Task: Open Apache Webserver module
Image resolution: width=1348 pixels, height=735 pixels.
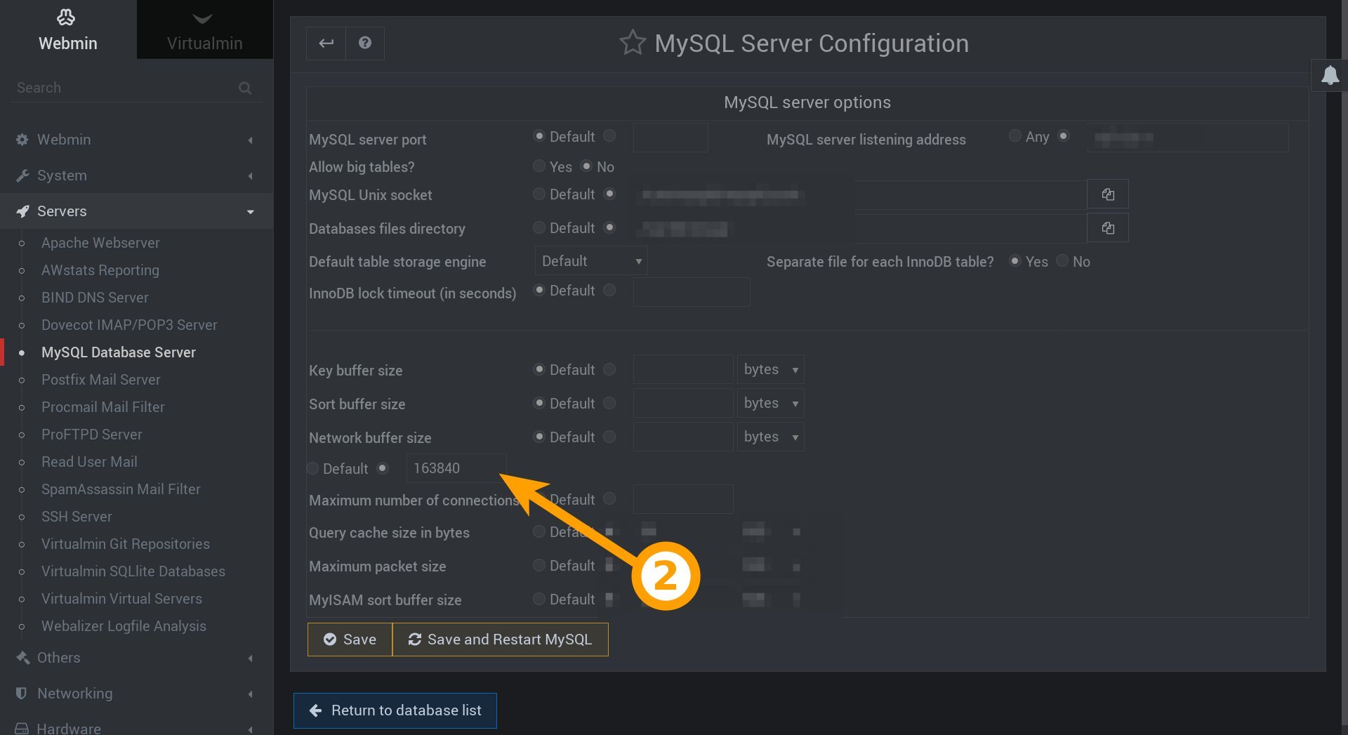Action: (x=100, y=243)
